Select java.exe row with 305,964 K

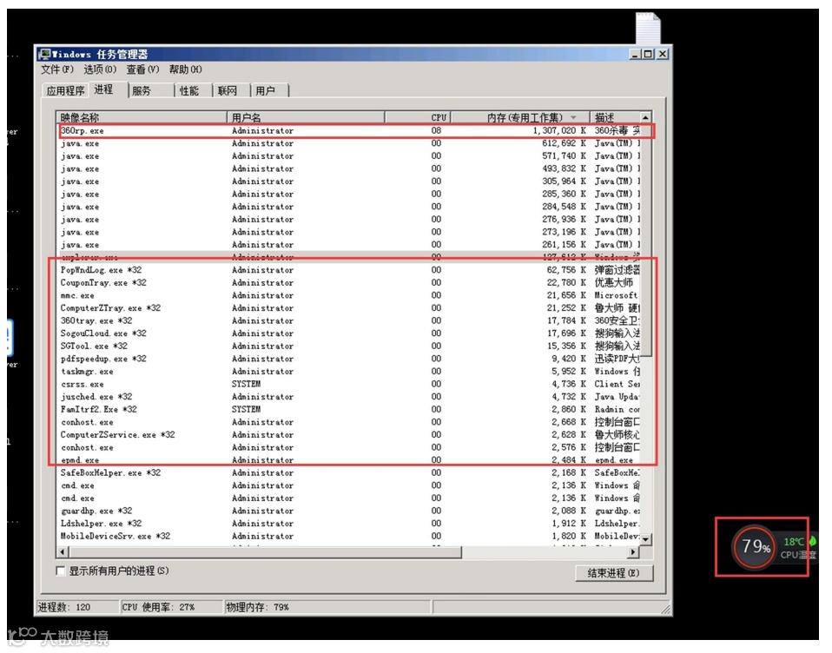point(348,181)
